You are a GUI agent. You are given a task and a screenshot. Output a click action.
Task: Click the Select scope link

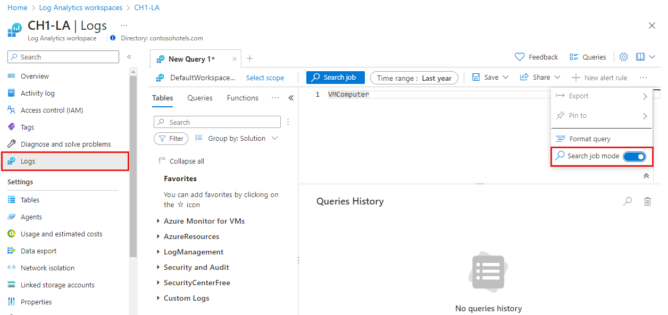coord(265,78)
